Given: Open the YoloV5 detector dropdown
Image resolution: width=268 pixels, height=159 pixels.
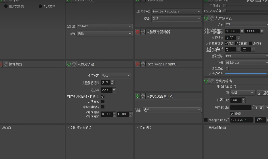Looking at the screenshot, I should click(104, 26).
